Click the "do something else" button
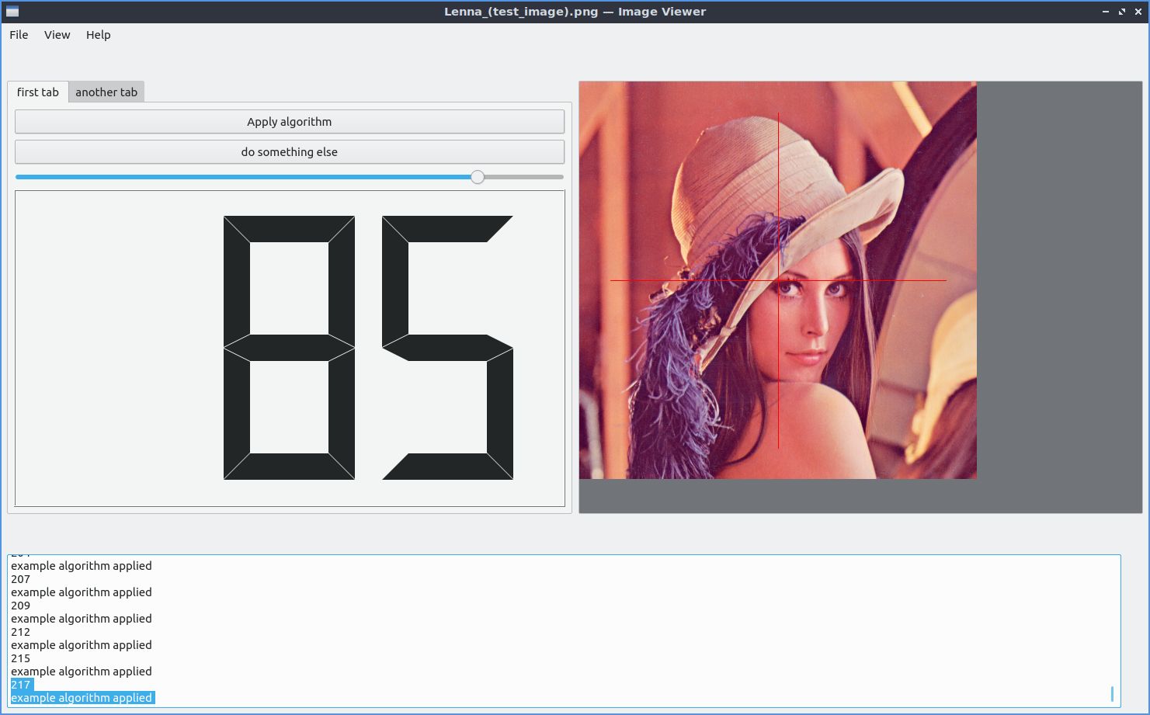 click(x=290, y=152)
